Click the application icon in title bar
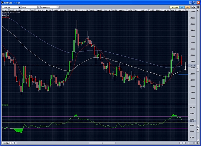 coord(2,3)
